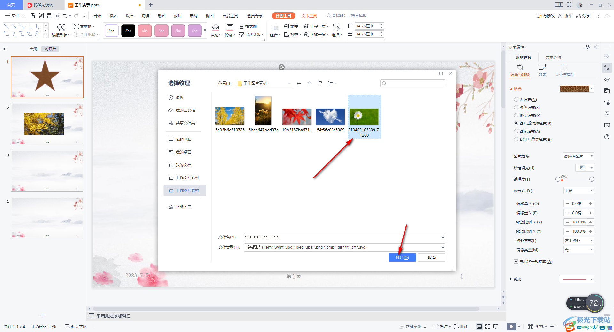Click the Fill bucket icon
This screenshot has height=332, width=614.
(216, 27)
